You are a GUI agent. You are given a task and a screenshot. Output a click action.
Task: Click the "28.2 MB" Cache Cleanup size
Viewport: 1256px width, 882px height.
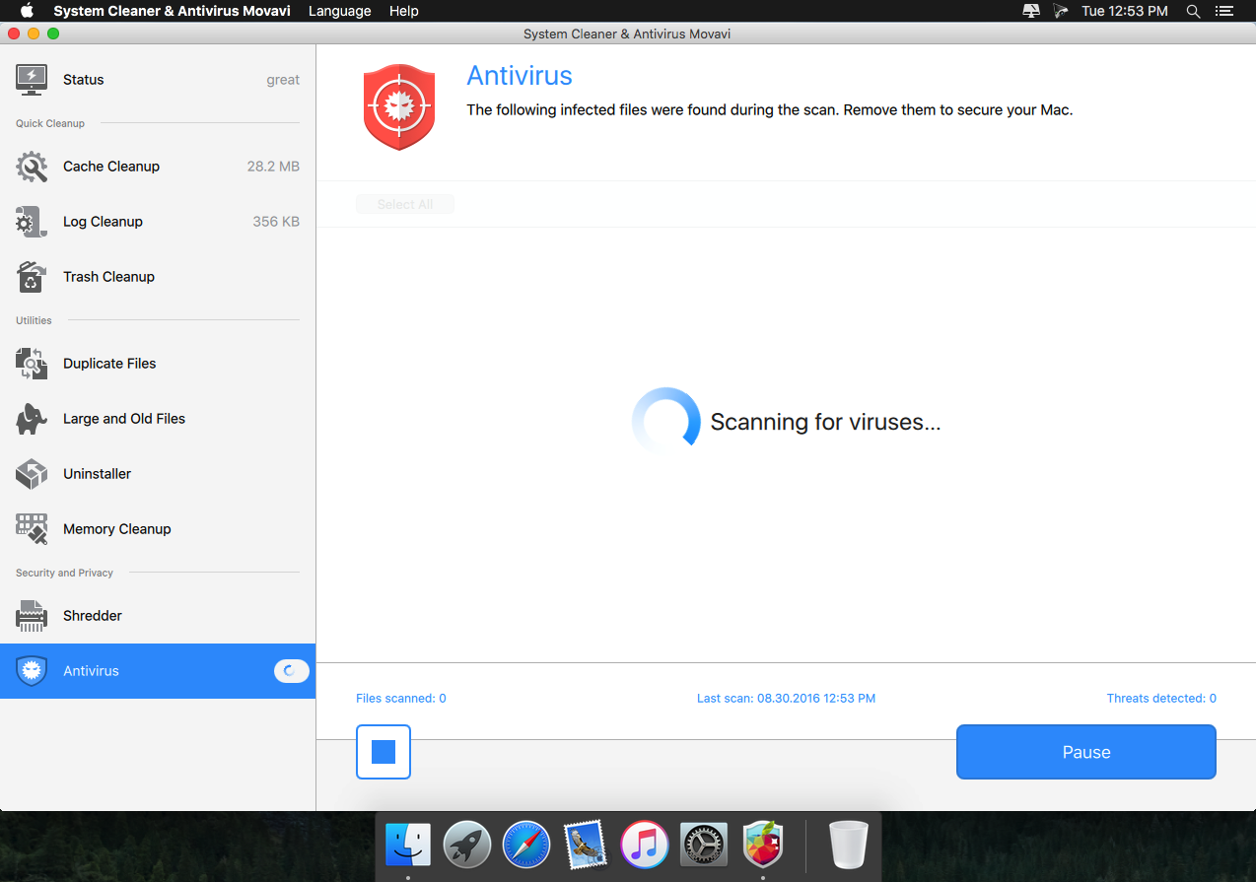tap(273, 167)
